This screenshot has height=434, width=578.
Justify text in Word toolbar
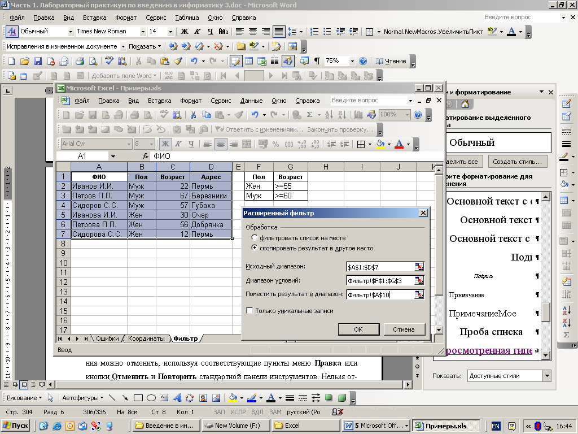click(x=279, y=32)
